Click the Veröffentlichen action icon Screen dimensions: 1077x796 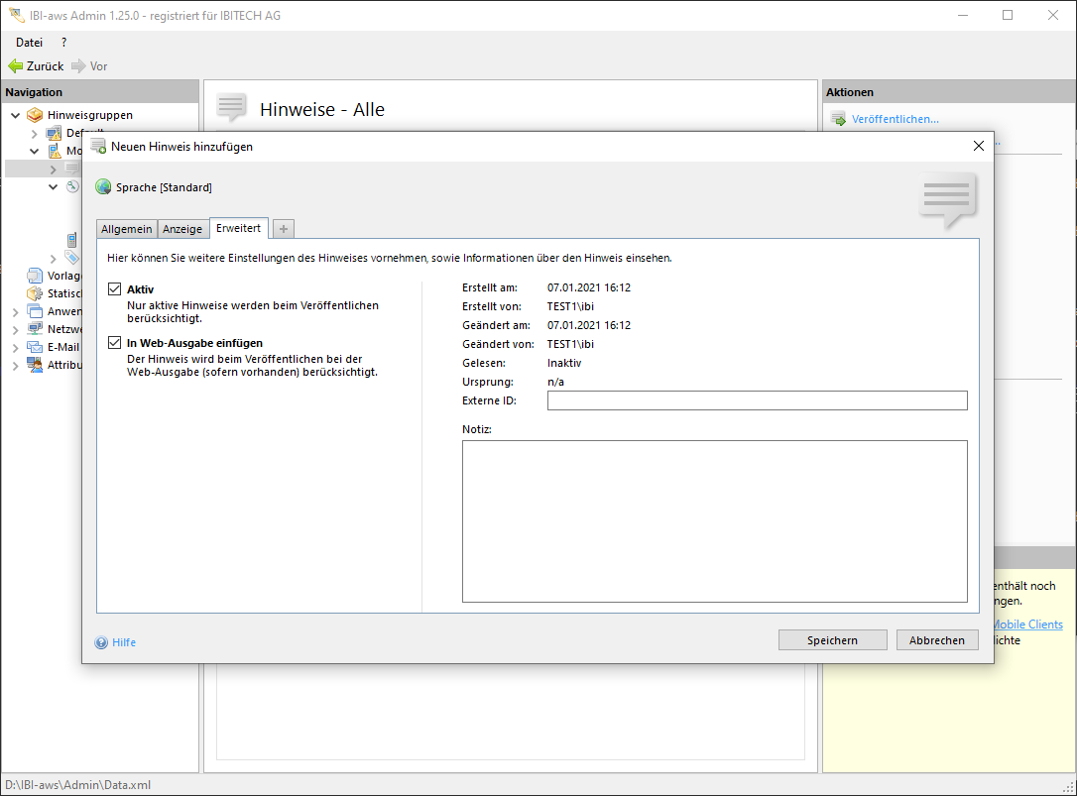[x=838, y=119]
